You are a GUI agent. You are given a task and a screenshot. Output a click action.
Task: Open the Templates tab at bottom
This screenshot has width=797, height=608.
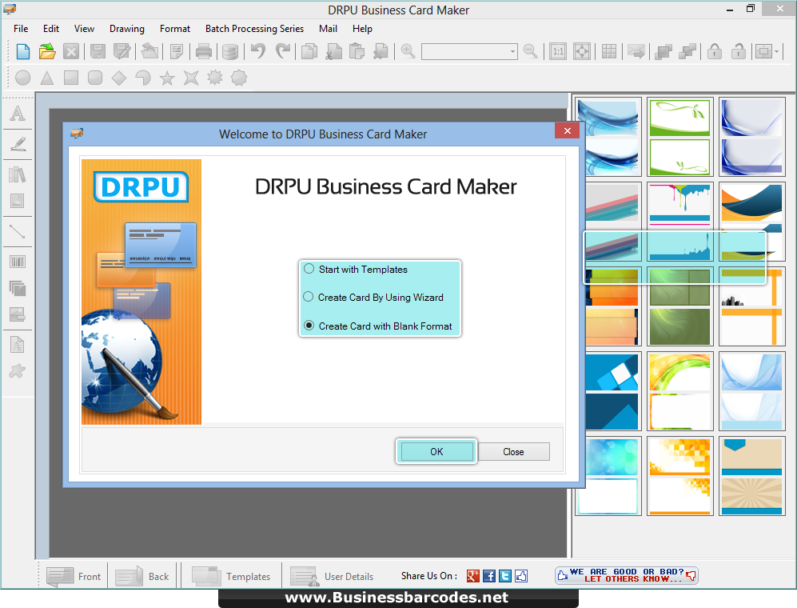pos(231,576)
